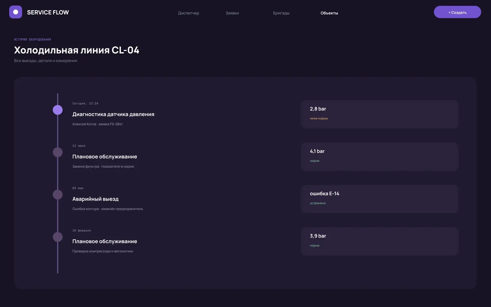This screenshot has width=491, height=307.
Task: Select the Объекты tab
Action: 329,13
